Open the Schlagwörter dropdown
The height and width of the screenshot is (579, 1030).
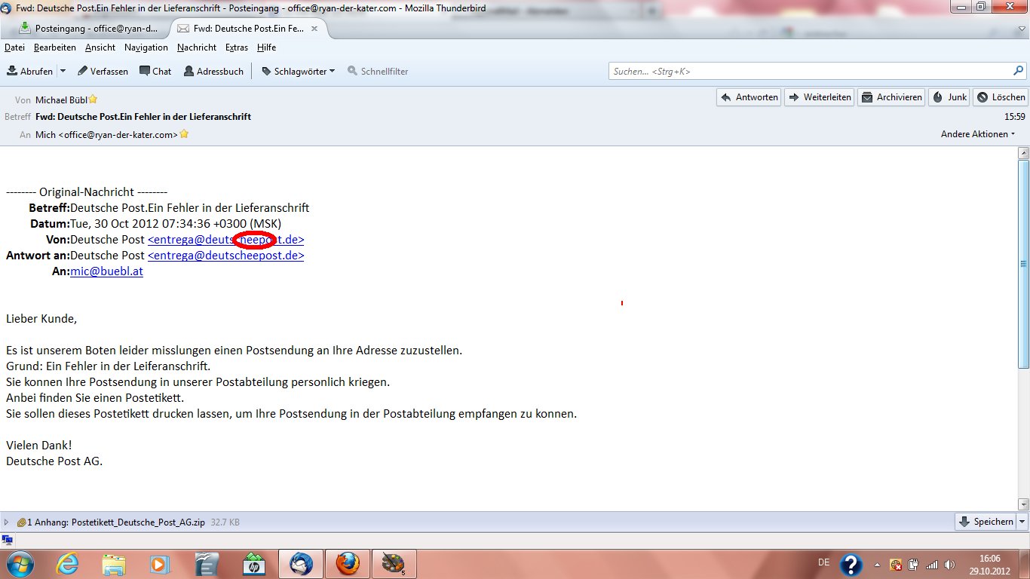tap(333, 71)
